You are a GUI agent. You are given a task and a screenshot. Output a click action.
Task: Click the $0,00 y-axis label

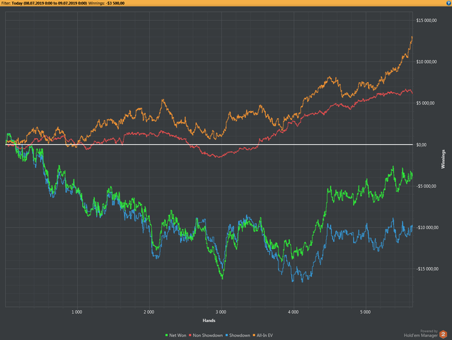coord(421,145)
